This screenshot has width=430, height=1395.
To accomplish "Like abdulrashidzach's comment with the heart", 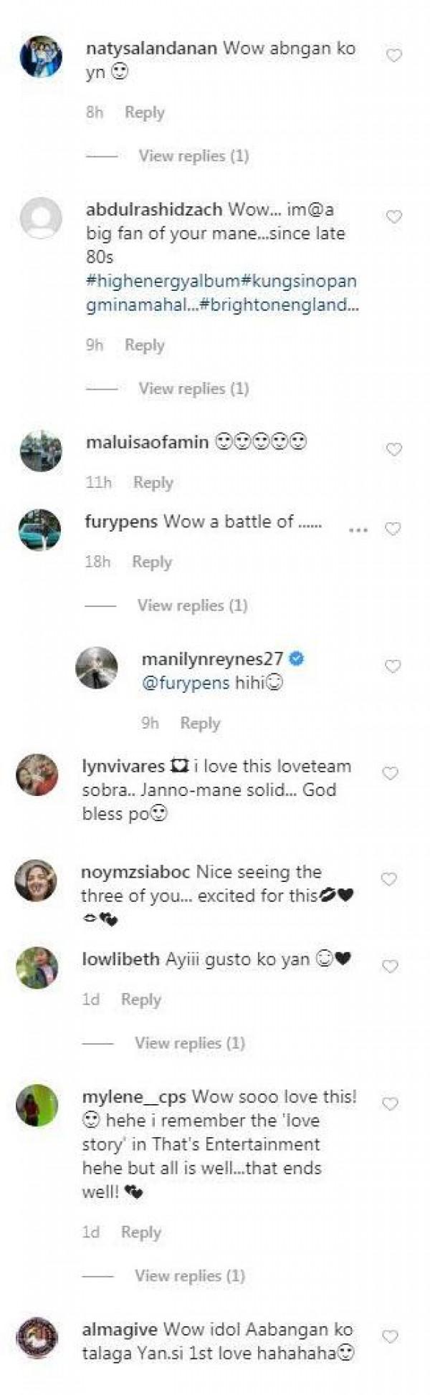I will [x=393, y=217].
